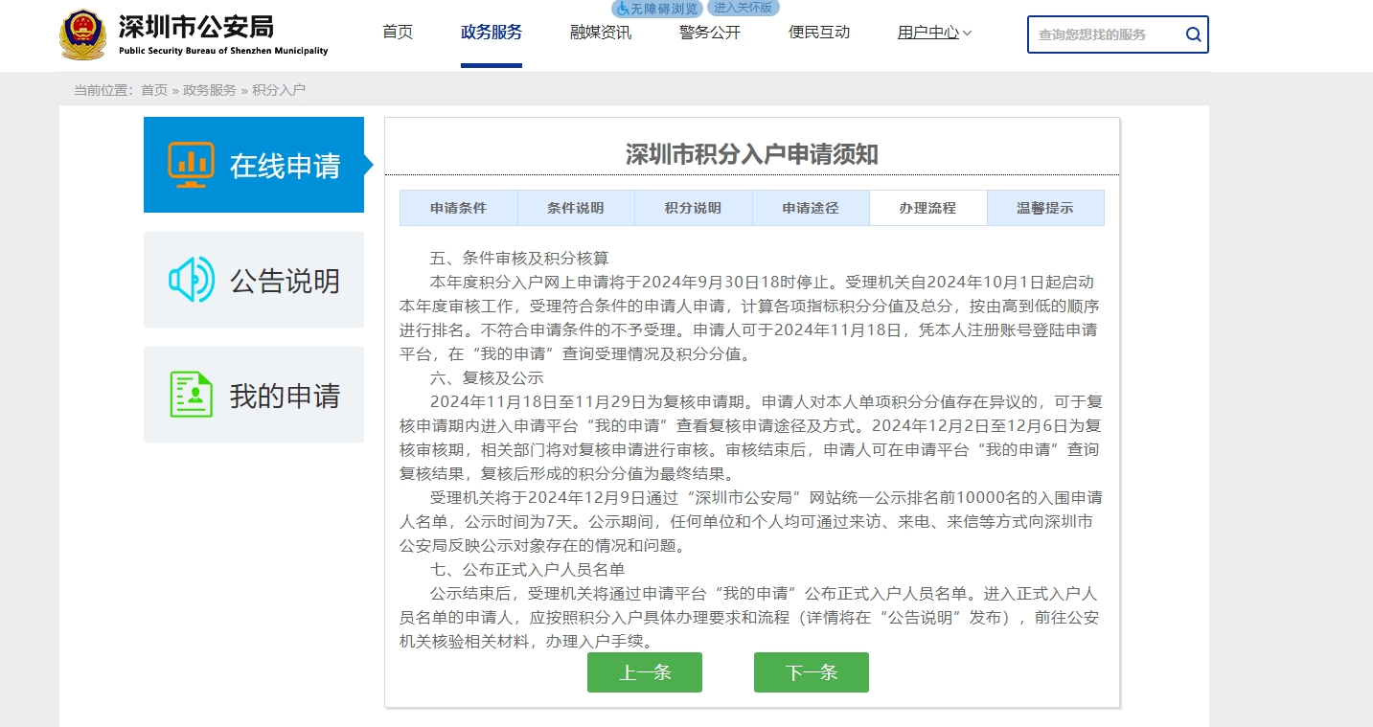Click the 六、复核及公示 heading
1373x727 pixels.
coord(487,378)
